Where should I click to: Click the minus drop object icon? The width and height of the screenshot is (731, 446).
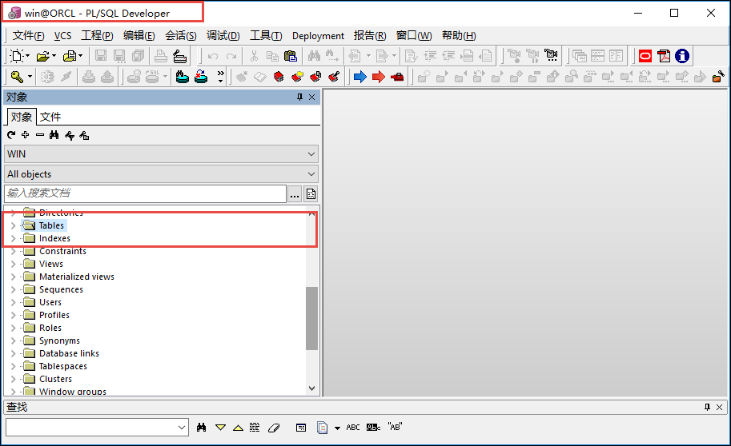pyautogui.click(x=39, y=134)
